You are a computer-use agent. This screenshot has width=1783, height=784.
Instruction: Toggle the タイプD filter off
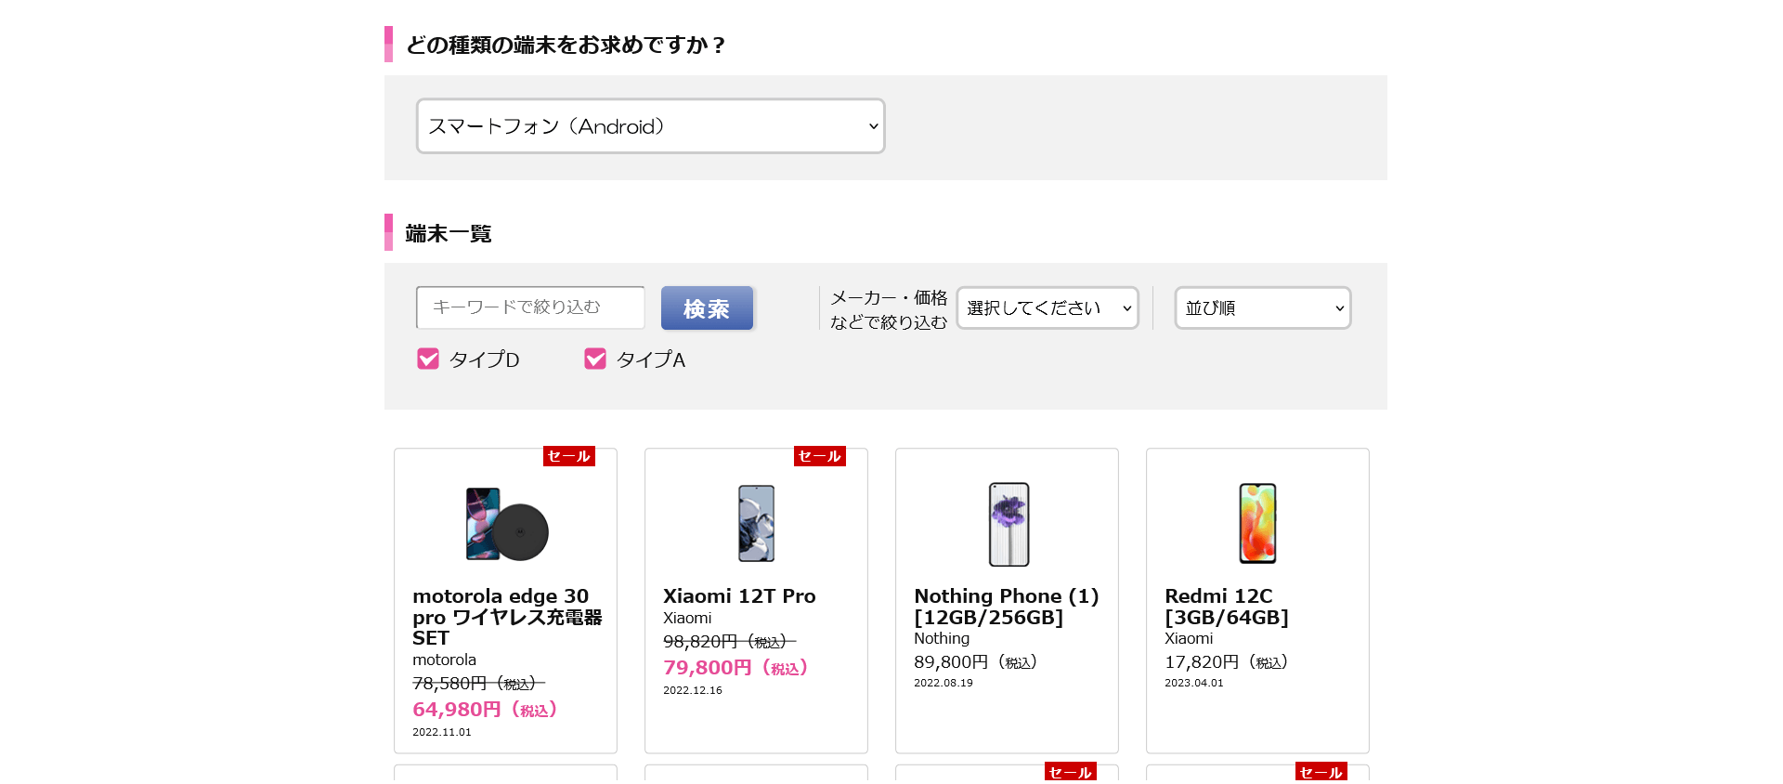click(x=427, y=359)
